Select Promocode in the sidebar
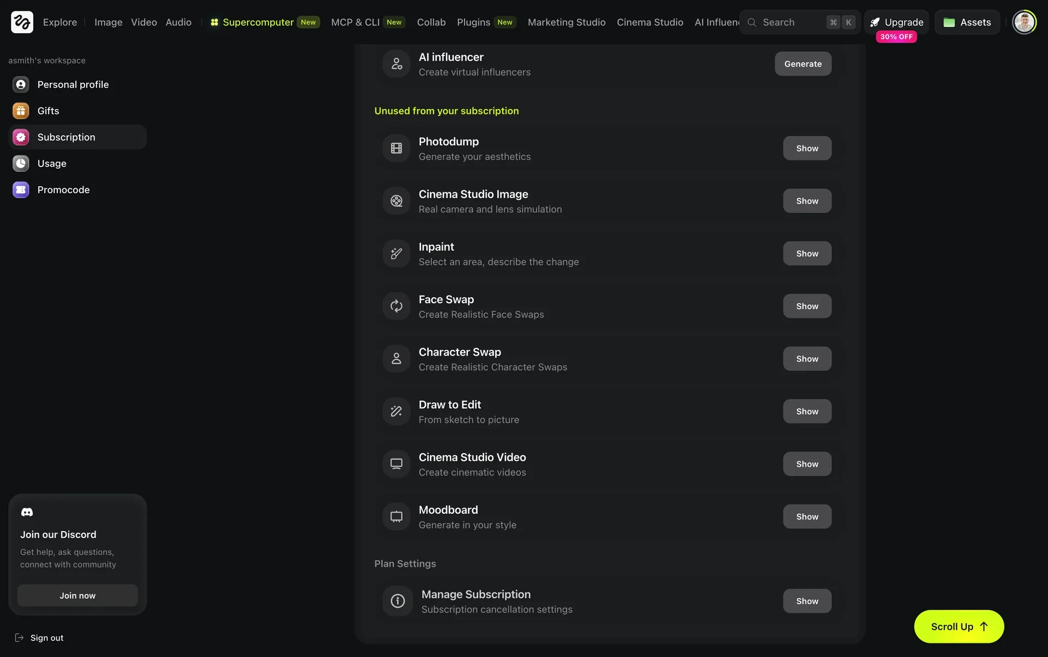The image size is (1048, 657). (78, 190)
